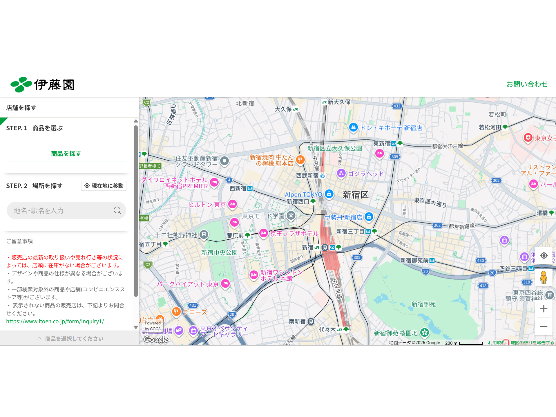Click the 新宿中央公園 park label
The width and height of the screenshot is (556, 417).
pos(219,252)
